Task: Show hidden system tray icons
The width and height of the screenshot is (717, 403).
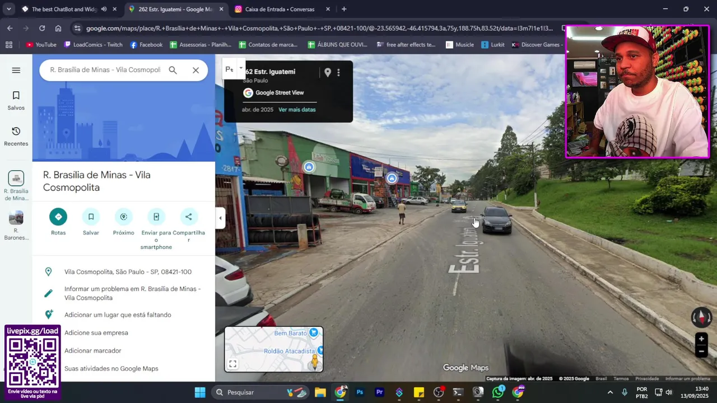Action: click(x=610, y=392)
